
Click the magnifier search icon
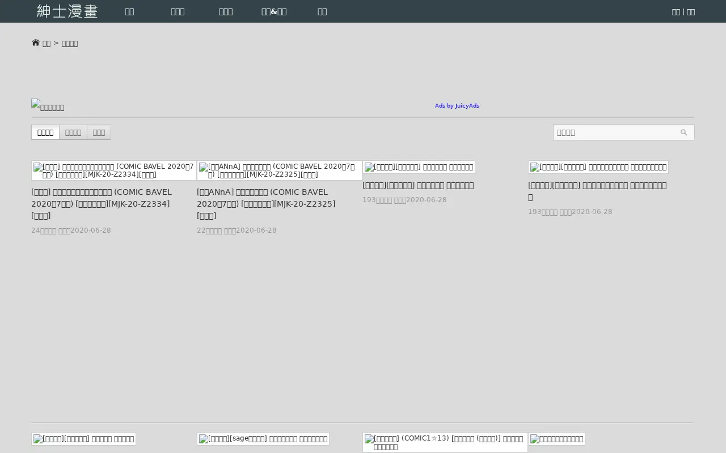pyautogui.click(x=683, y=133)
